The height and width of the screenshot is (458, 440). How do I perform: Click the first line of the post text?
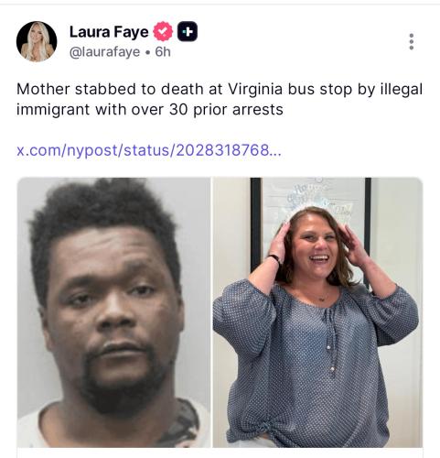(220, 90)
